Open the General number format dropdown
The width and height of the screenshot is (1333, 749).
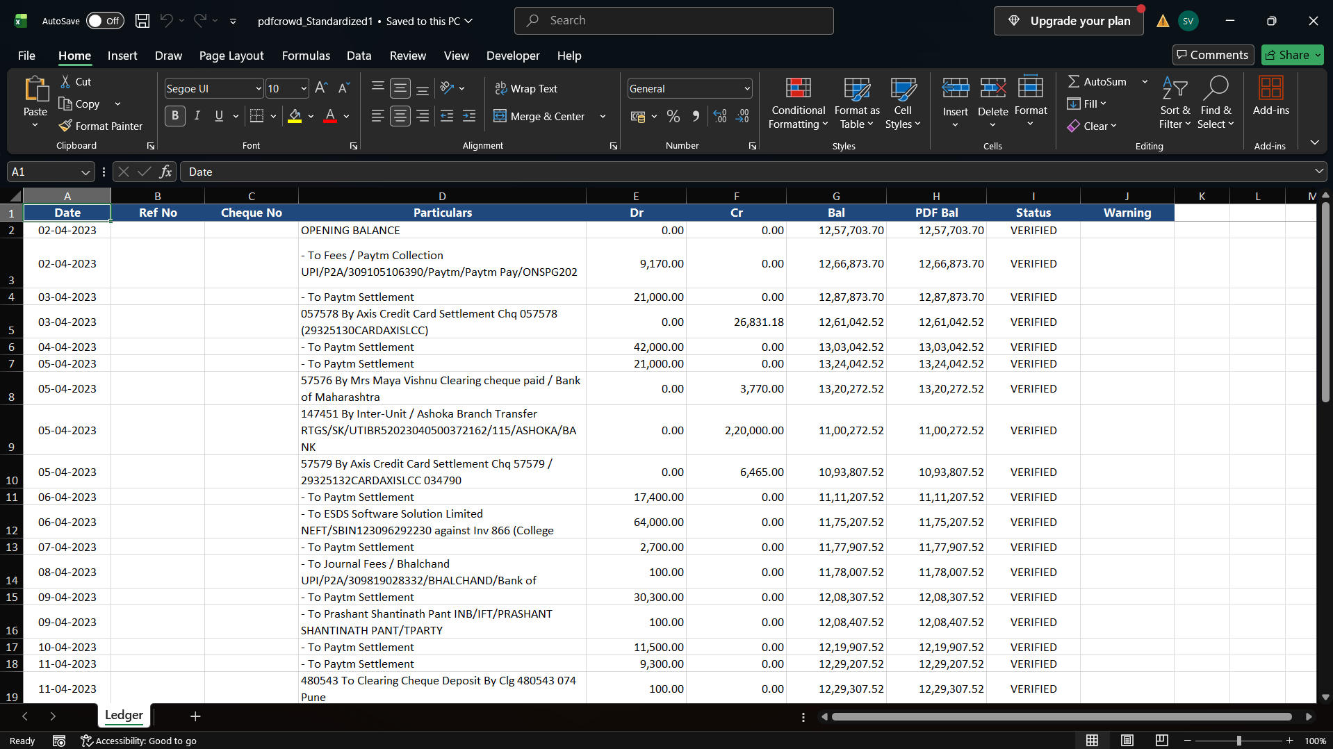pos(747,88)
